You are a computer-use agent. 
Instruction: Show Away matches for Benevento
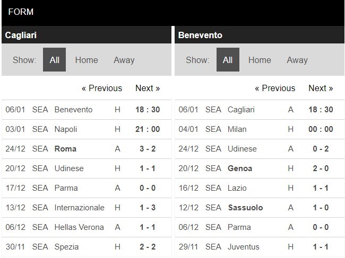[297, 60]
